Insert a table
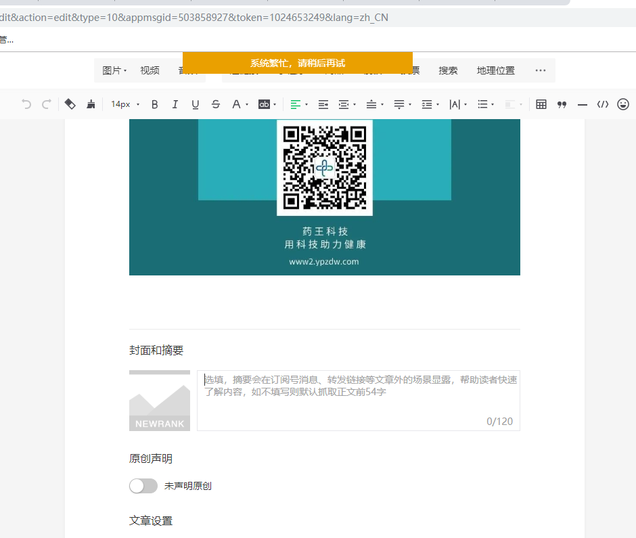This screenshot has height=538, width=636. click(541, 104)
